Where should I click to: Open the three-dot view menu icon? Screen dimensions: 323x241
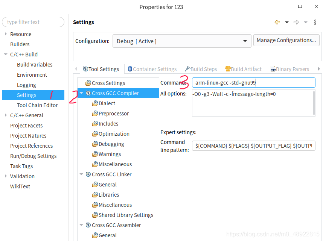(x=315, y=22)
